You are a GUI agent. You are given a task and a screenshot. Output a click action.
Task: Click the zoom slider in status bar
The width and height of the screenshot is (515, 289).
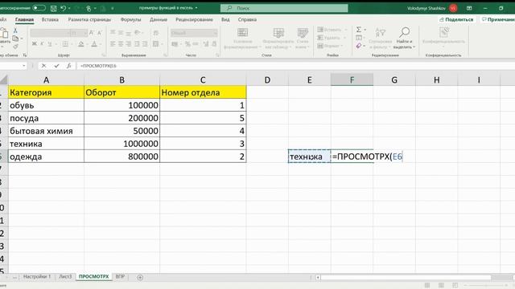pos(486,285)
